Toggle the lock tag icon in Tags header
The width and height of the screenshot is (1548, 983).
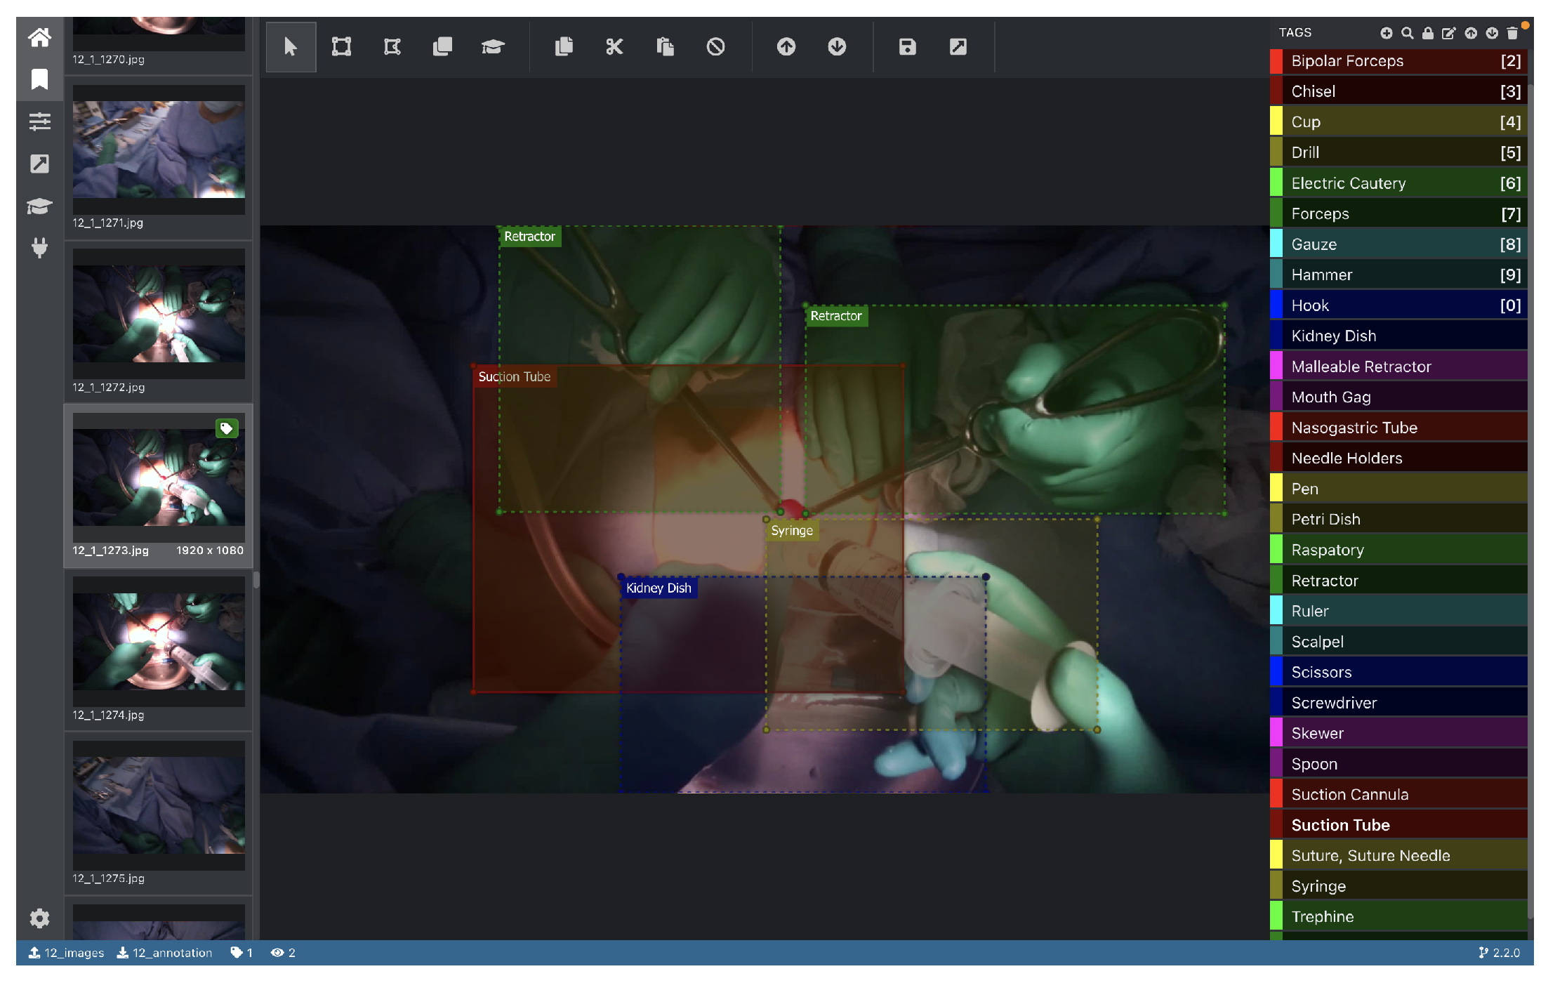[x=1427, y=33]
